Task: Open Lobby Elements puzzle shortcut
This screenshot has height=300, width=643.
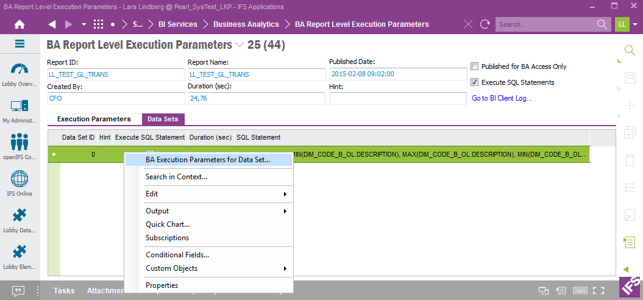Action: tap(20, 257)
